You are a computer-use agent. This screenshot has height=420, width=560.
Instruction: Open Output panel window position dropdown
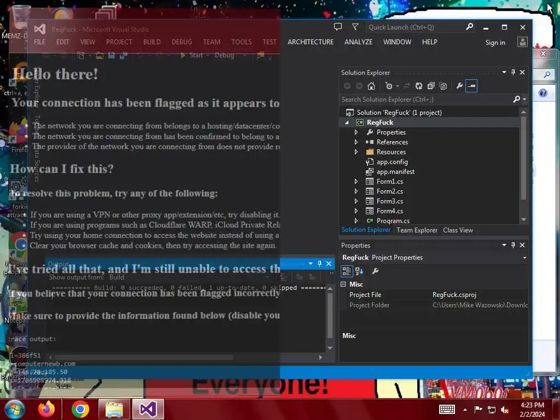pyautogui.click(x=311, y=264)
